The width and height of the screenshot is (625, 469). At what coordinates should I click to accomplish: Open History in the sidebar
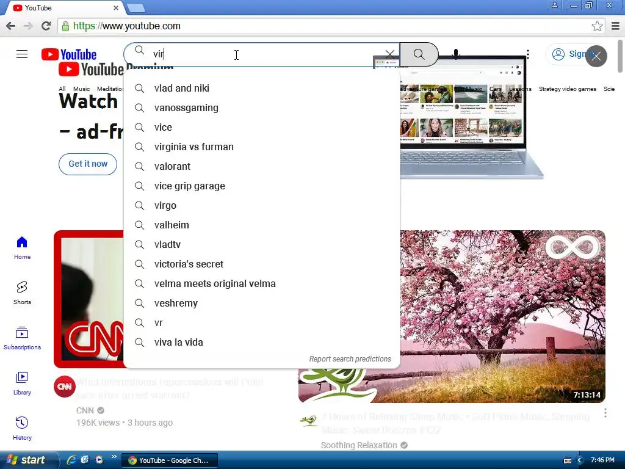tap(22, 428)
